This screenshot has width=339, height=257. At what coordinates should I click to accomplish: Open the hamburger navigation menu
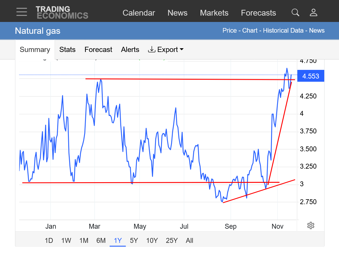click(x=22, y=12)
